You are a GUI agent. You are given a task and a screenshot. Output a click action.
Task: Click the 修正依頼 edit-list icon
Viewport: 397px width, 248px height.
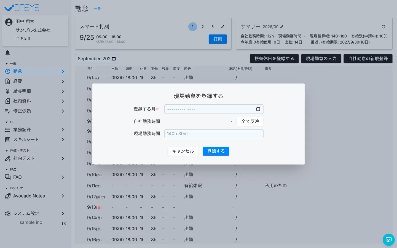pyautogui.click(x=8, y=111)
